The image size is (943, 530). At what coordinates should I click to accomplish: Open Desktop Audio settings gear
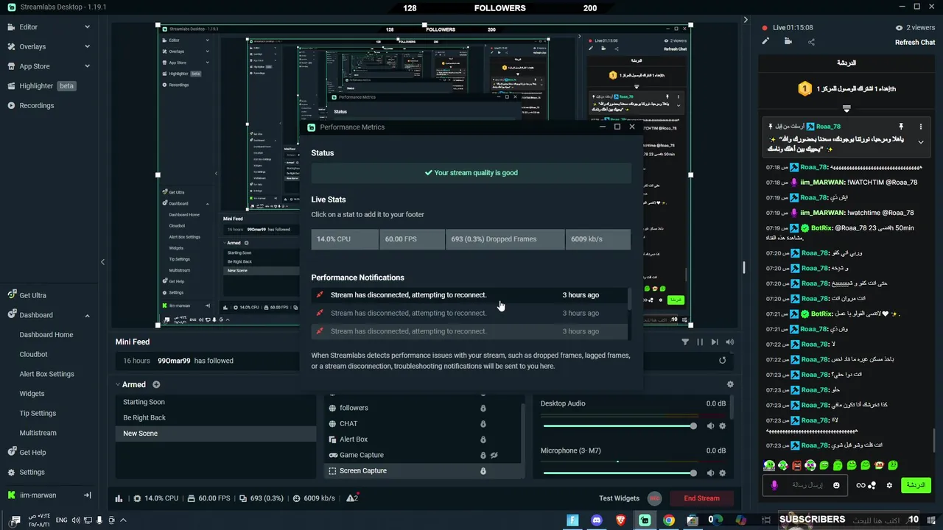pos(723,425)
